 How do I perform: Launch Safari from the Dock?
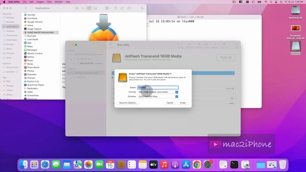(x=45, y=164)
